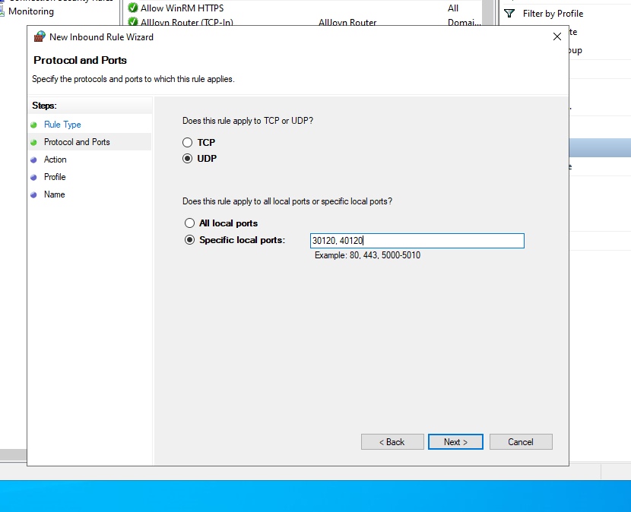Close the wizard with the X button
The width and height of the screenshot is (631, 512).
pyautogui.click(x=557, y=36)
